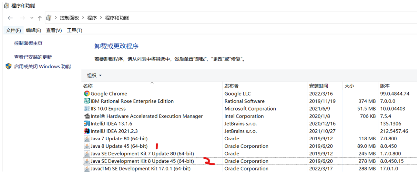Viewport: 417px width, 173px height.
Task: Open the 文件(F) menu
Action: point(13,30)
